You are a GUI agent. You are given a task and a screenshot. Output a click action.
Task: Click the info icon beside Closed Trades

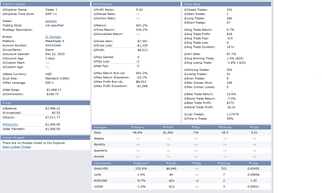pos(185,10)
